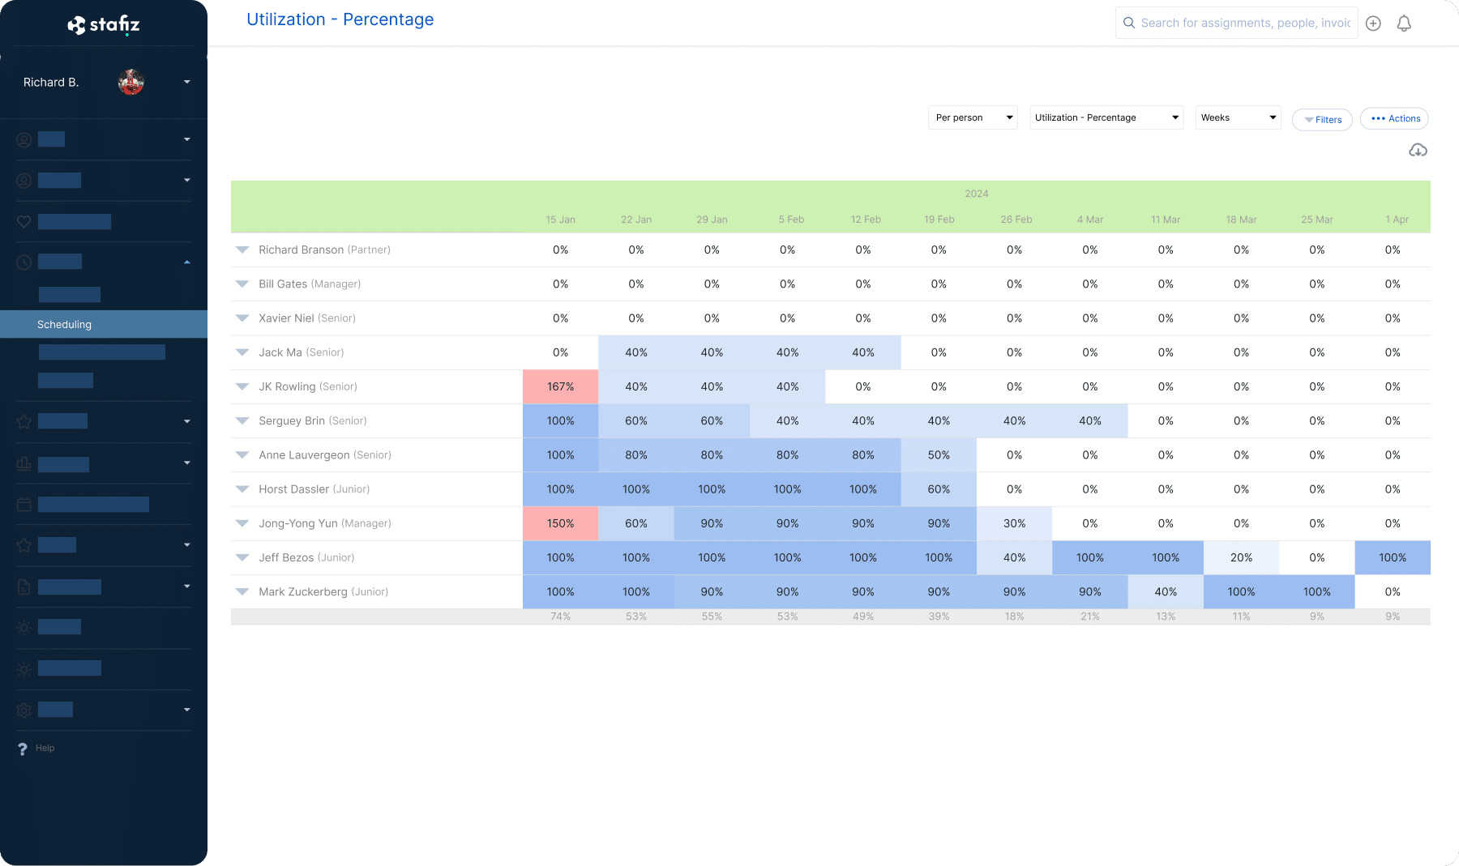Click the Help question mark icon

(x=23, y=749)
